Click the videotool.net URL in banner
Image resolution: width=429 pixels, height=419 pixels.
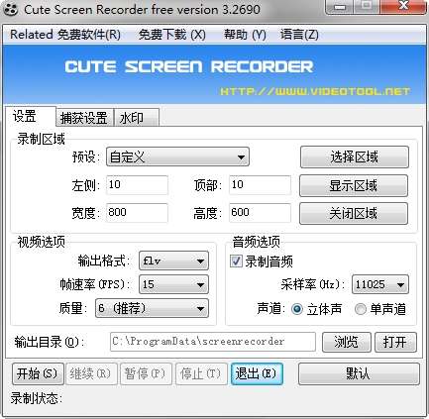(x=315, y=91)
